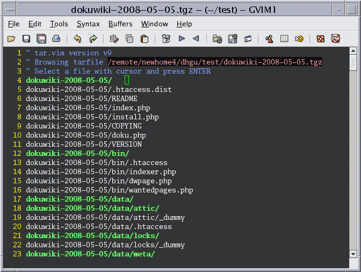
Task: Click the data/meta/ directory line
Action: click(x=90, y=254)
